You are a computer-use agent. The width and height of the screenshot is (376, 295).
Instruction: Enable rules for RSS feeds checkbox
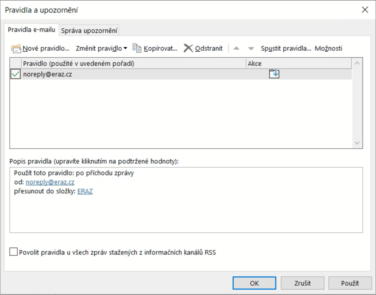pos(14,252)
